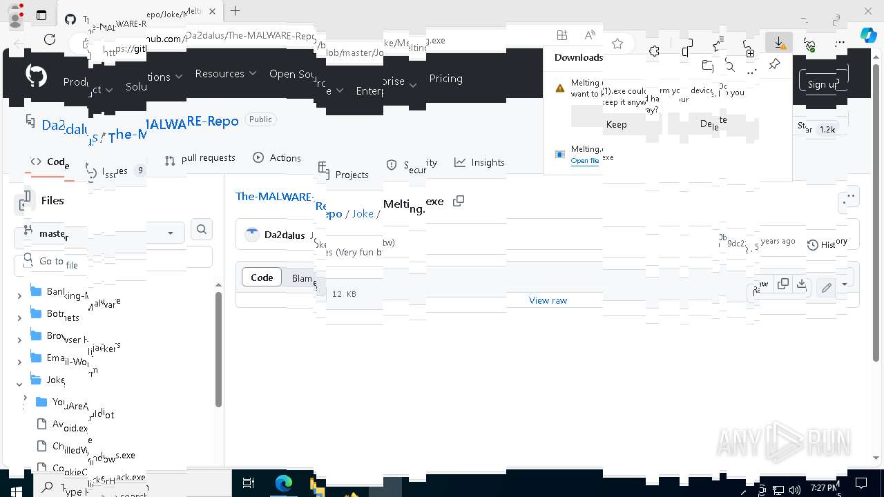This screenshot has width=884, height=497.
Task: Click the file tree scrollbar
Action: [x=218, y=349]
